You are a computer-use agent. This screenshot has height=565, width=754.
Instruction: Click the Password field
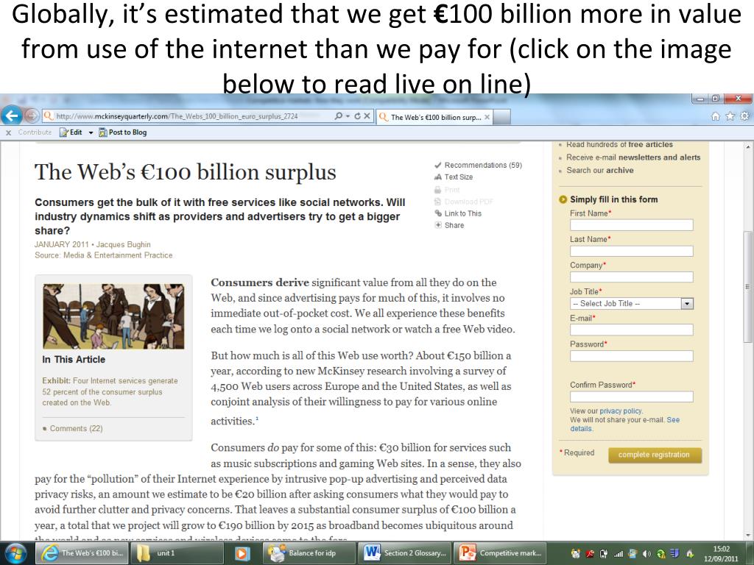tap(631, 355)
